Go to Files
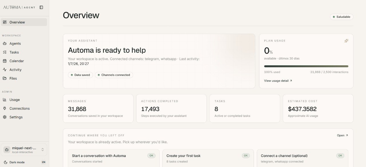Screen dimensions: 366x167 pyautogui.click(x=24, y=78)
